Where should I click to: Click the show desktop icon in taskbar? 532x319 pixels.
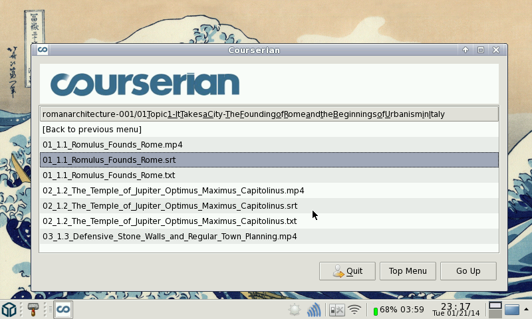click(511, 309)
